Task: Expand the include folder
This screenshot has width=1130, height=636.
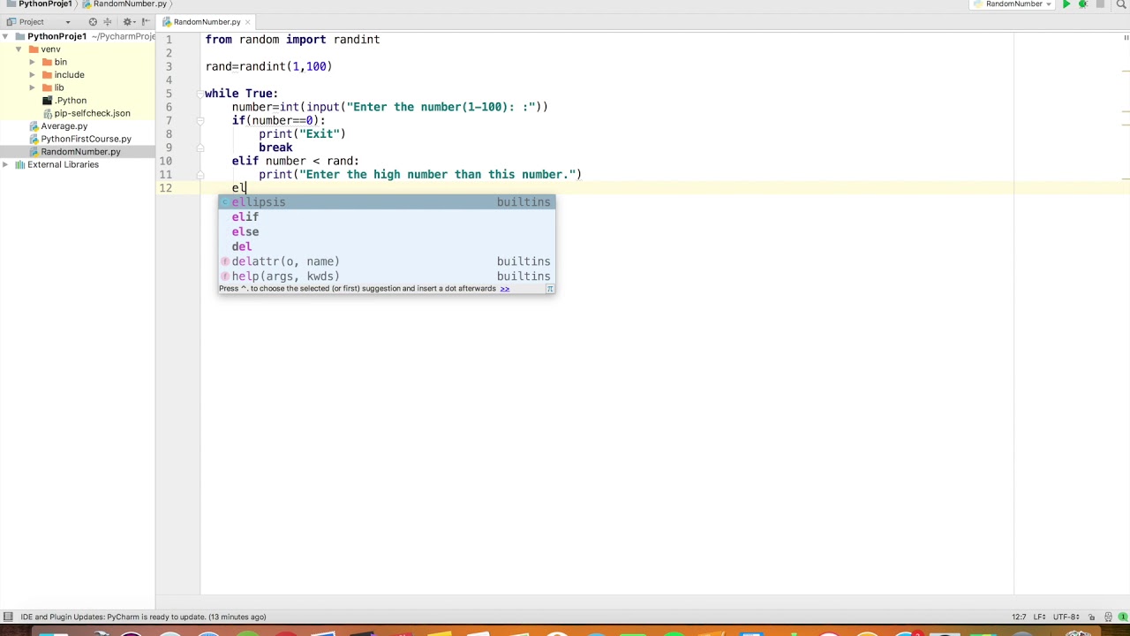Action: pos(32,75)
